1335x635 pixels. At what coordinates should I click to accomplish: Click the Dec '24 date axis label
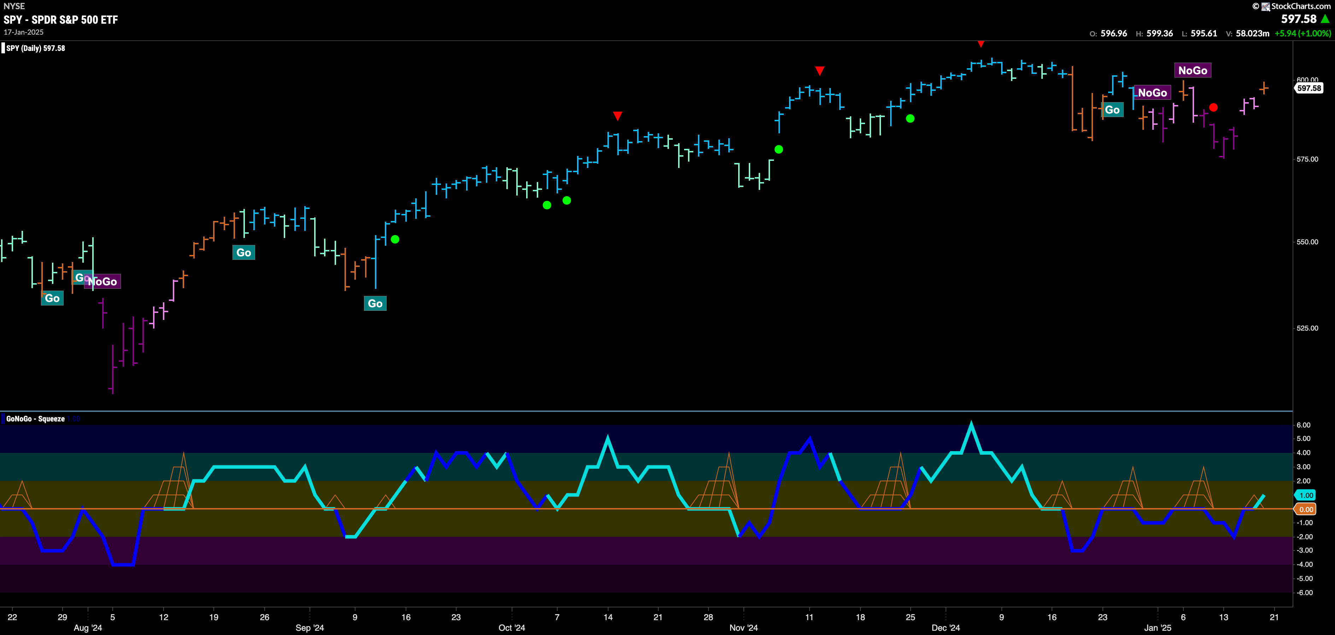point(946,628)
